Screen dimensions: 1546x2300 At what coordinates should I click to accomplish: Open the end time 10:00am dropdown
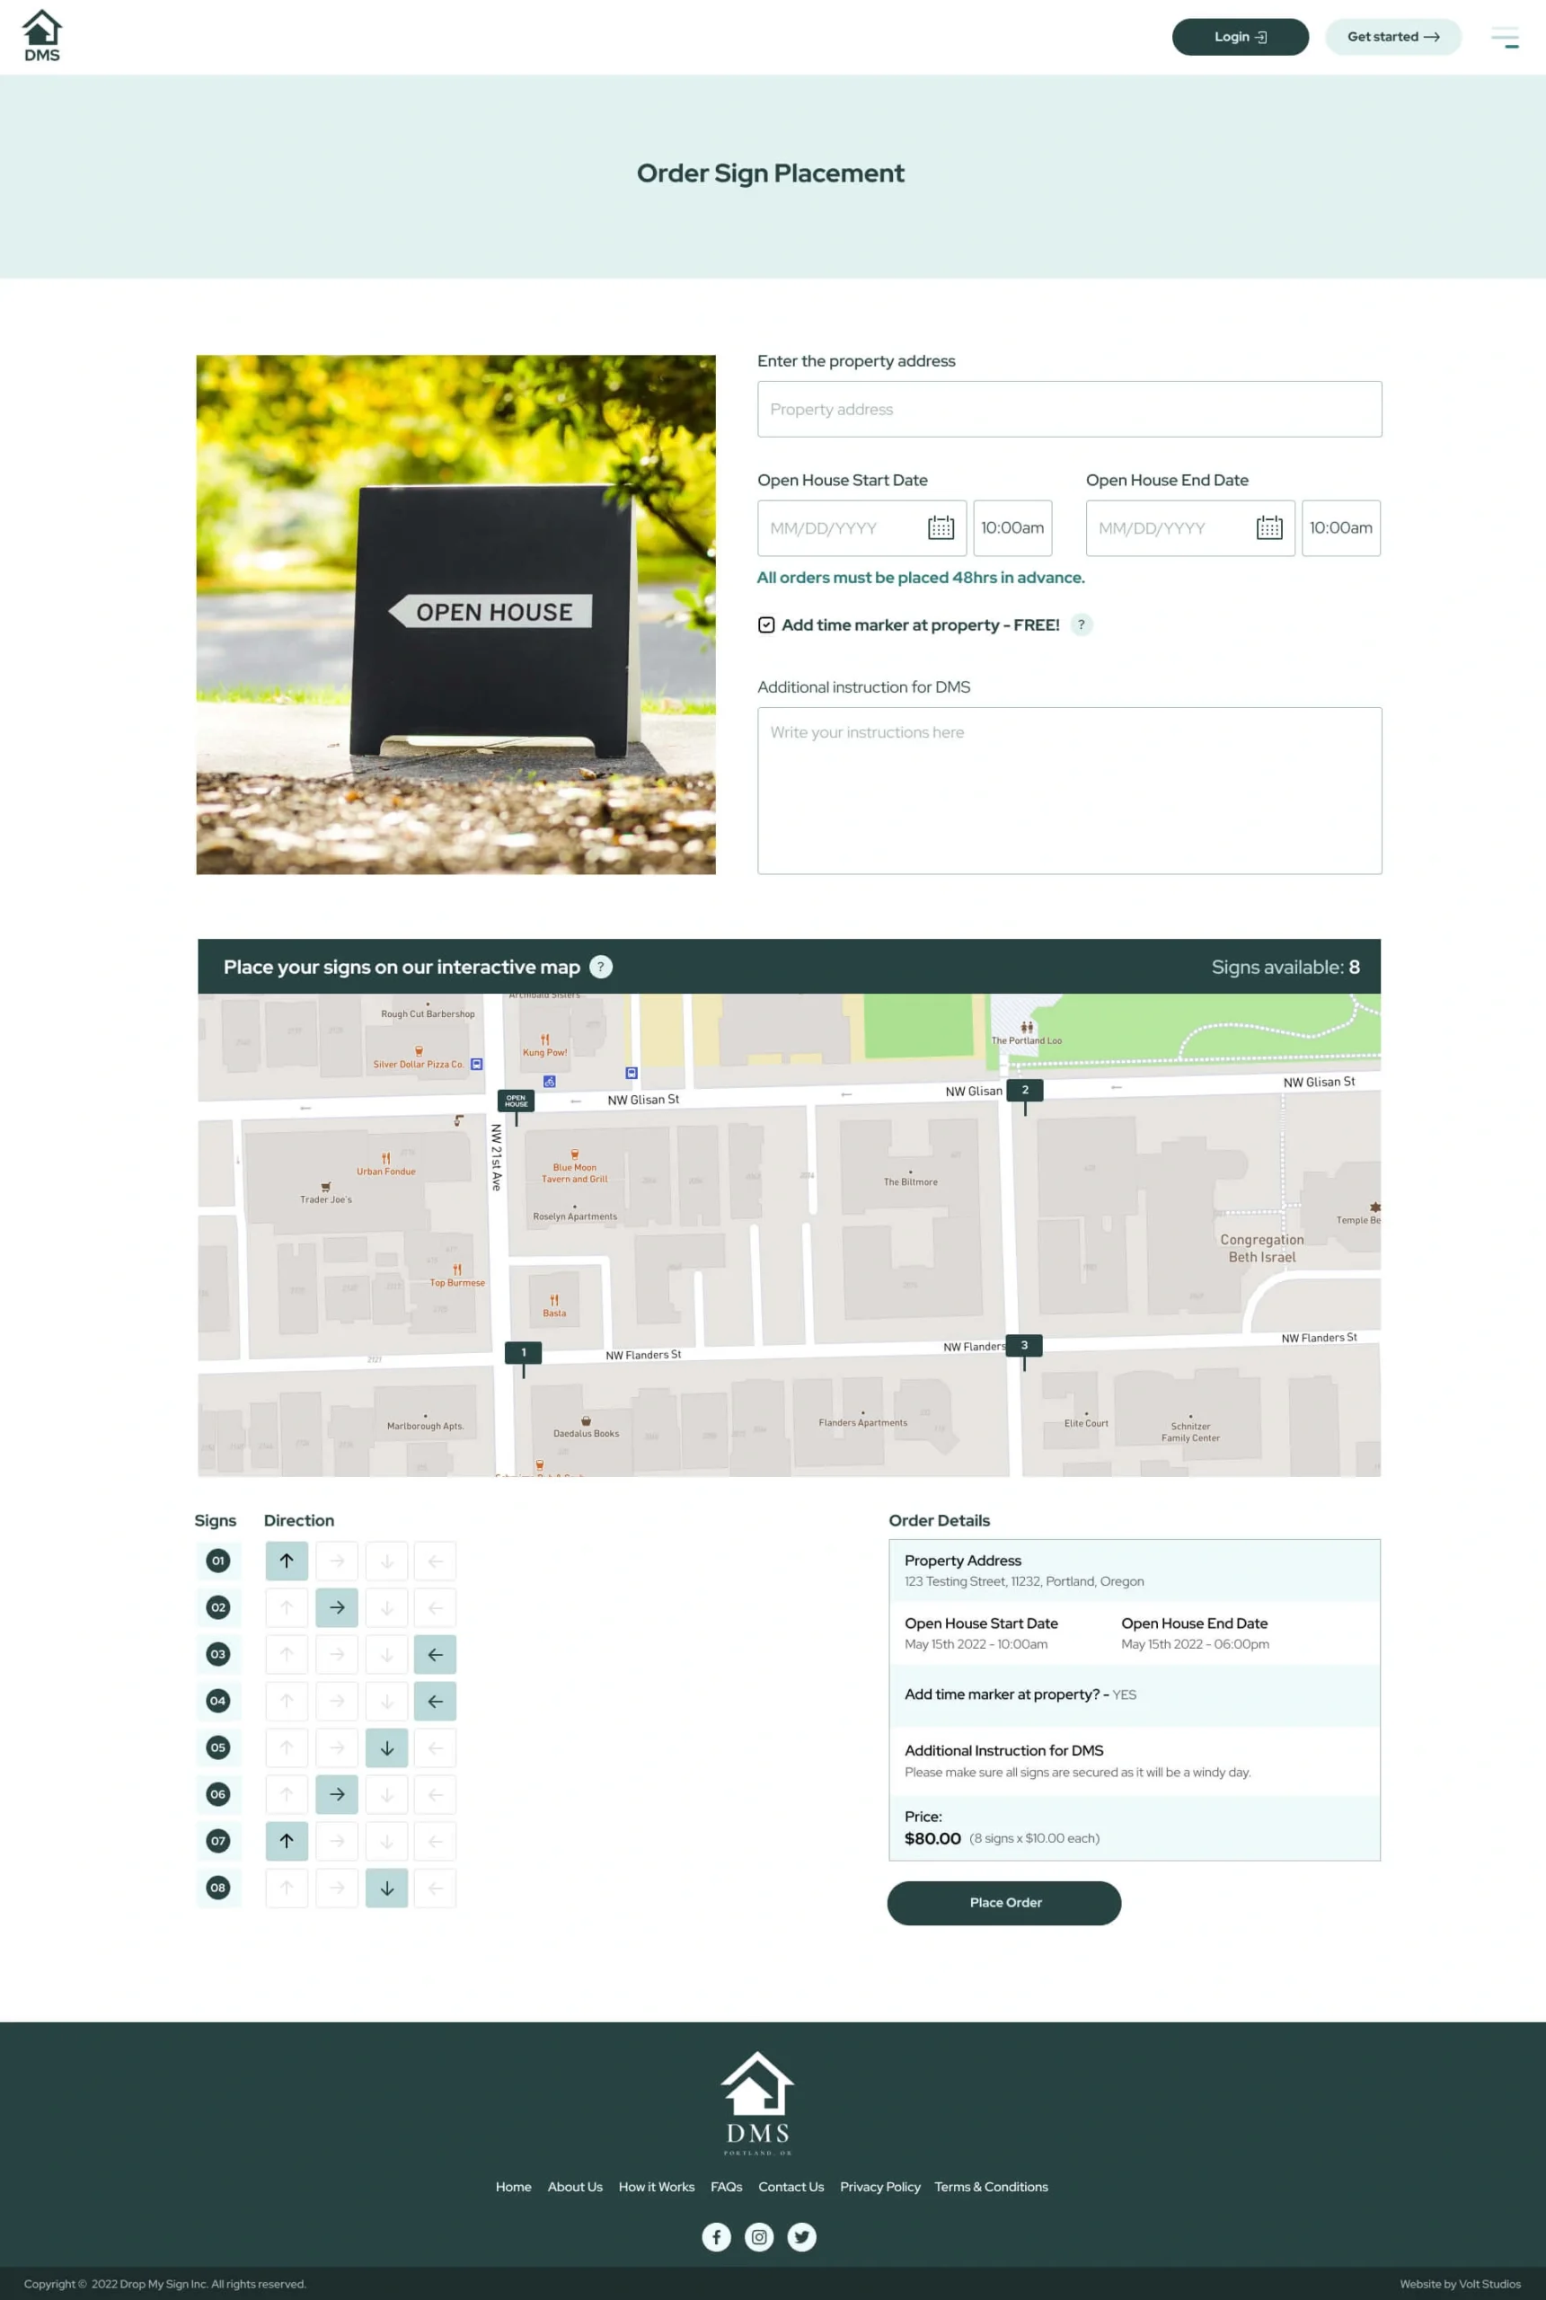[x=1340, y=528]
